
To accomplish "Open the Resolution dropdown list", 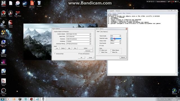I will click(79, 39).
